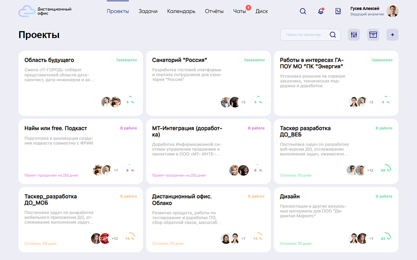Screen dimensions: 417x260
Task: Click the Дистанционный офис cloud logo
Action: pos(27,11)
